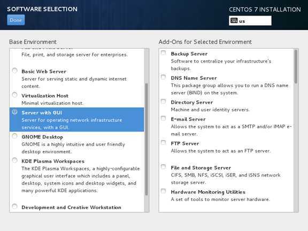308x231 pixels.
Task: Select KDE Plasma Workspaces radio button
Action: tap(15, 160)
